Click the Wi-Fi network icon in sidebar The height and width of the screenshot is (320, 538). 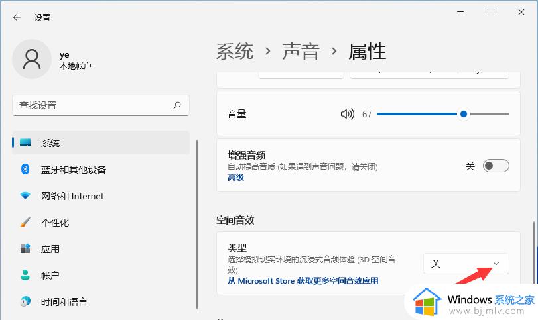point(25,195)
